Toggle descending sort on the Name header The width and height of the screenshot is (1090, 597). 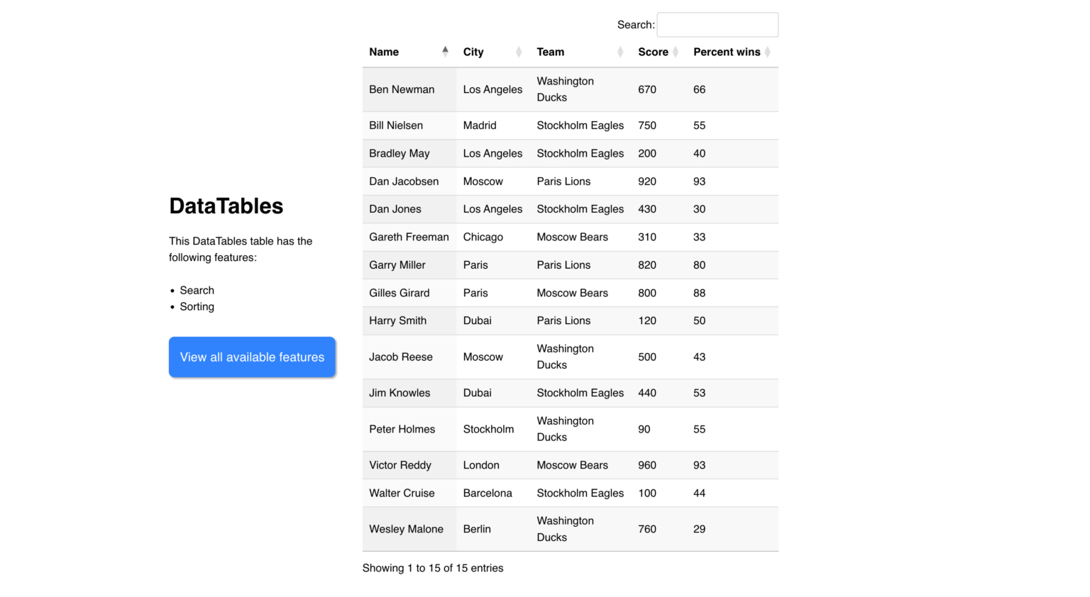[384, 52]
